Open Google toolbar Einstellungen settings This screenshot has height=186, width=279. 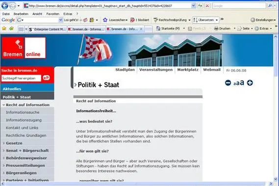tap(263, 20)
